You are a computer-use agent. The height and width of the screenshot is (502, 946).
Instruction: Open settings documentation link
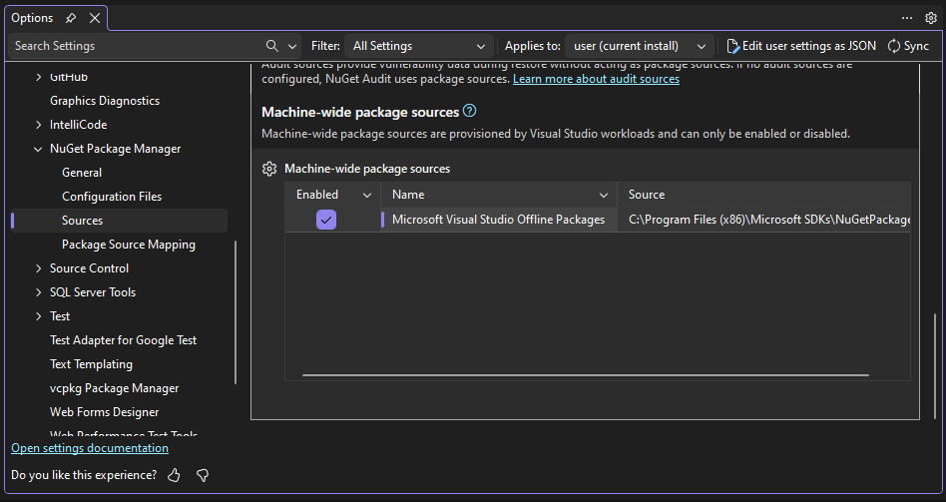coord(90,448)
